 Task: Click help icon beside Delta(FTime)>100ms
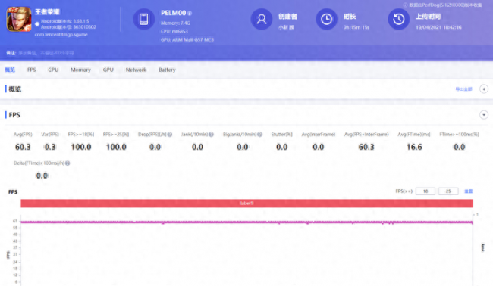68,163
